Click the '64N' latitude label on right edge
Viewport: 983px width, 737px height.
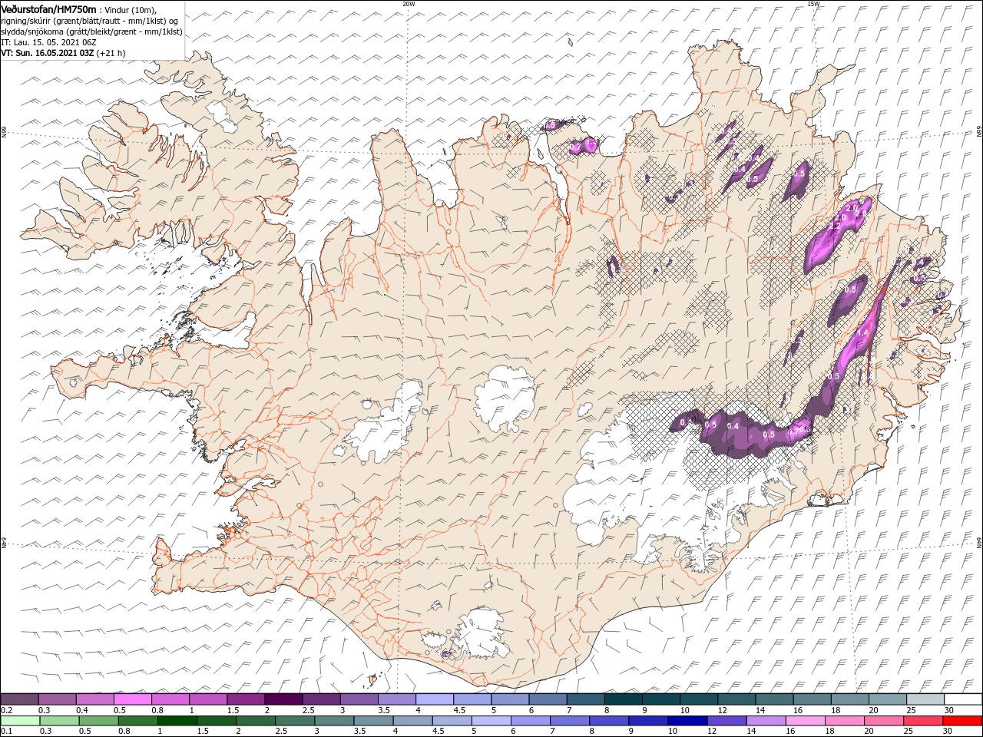point(979,541)
